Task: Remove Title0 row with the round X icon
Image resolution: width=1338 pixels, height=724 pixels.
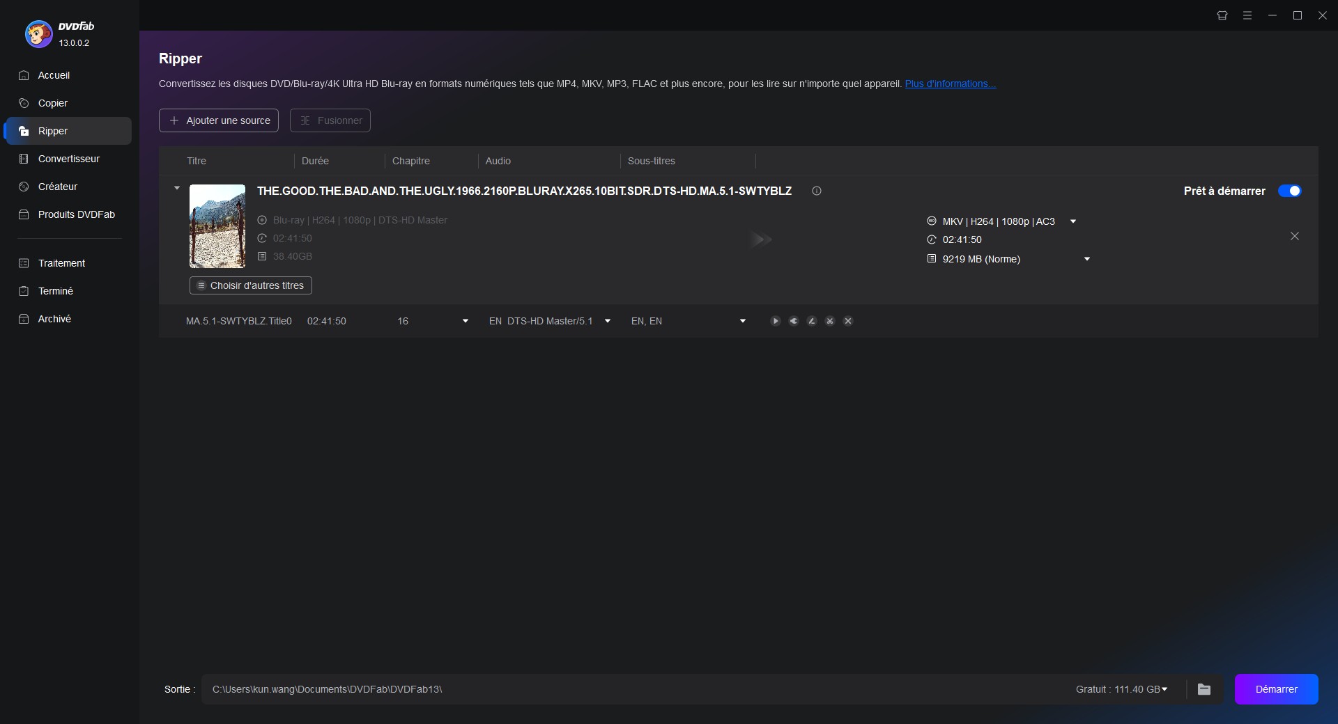Action: 848,321
